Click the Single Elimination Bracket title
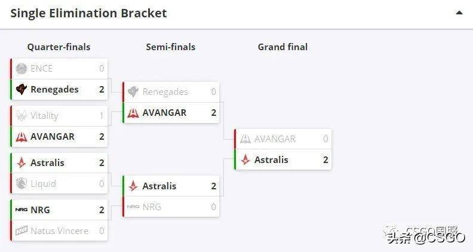Viewport: 473px width, 252px height. (x=88, y=13)
